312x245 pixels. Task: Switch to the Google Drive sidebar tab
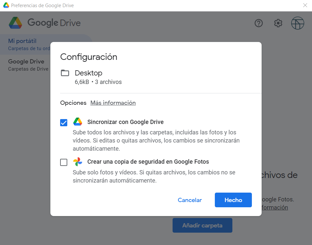click(28, 65)
